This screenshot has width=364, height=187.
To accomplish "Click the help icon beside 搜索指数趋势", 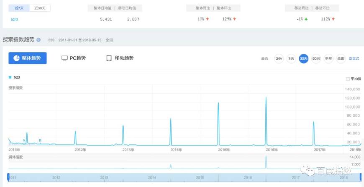I will (x=38, y=40).
